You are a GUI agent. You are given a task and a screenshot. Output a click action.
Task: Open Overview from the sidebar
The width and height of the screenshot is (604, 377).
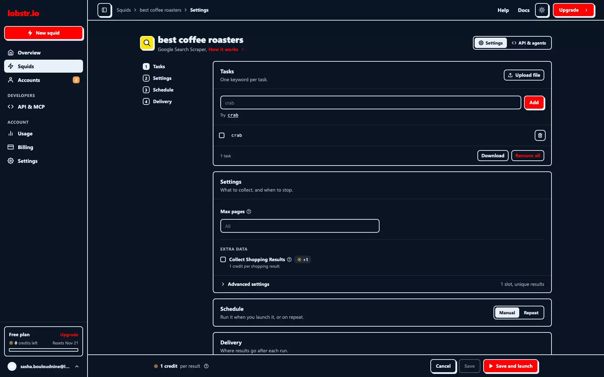pos(44,52)
